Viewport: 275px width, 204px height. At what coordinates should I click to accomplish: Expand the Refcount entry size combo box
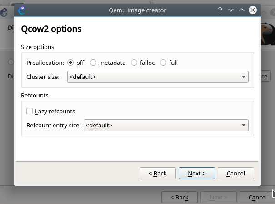pos(166,125)
